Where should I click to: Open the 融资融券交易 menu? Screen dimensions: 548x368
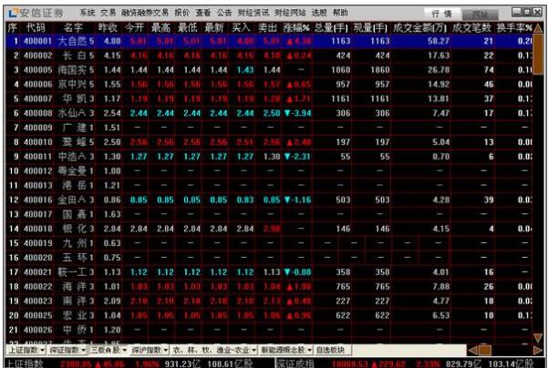point(145,13)
